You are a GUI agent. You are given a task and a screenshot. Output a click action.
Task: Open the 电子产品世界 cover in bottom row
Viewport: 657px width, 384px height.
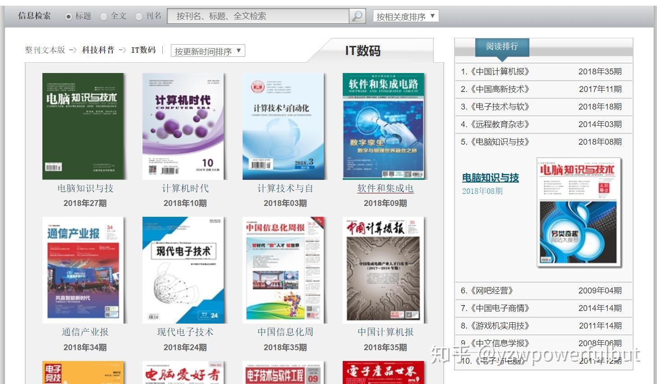(383, 373)
